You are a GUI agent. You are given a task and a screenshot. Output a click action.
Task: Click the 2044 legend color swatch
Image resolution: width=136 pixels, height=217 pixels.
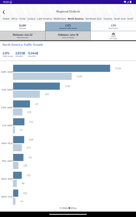coord(69,208)
